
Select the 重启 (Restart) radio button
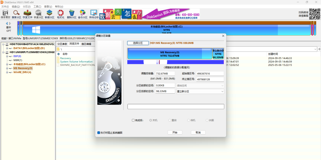[170, 120]
